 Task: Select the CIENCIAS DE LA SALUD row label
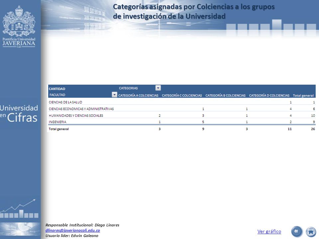click(65, 102)
